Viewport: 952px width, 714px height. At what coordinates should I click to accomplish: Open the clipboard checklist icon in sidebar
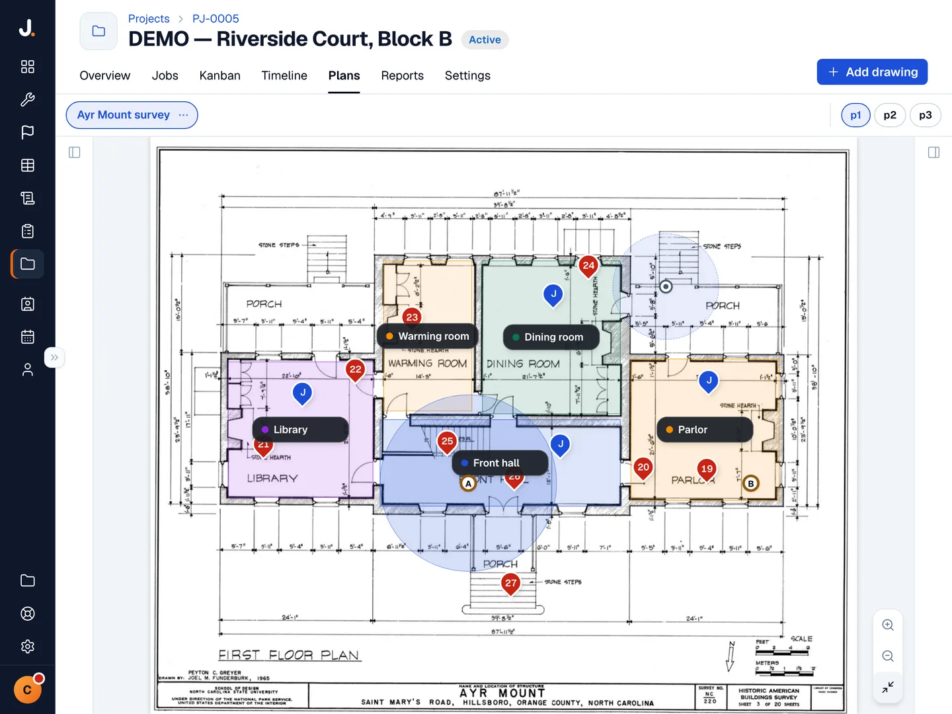pyautogui.click(x=28, y=231)
